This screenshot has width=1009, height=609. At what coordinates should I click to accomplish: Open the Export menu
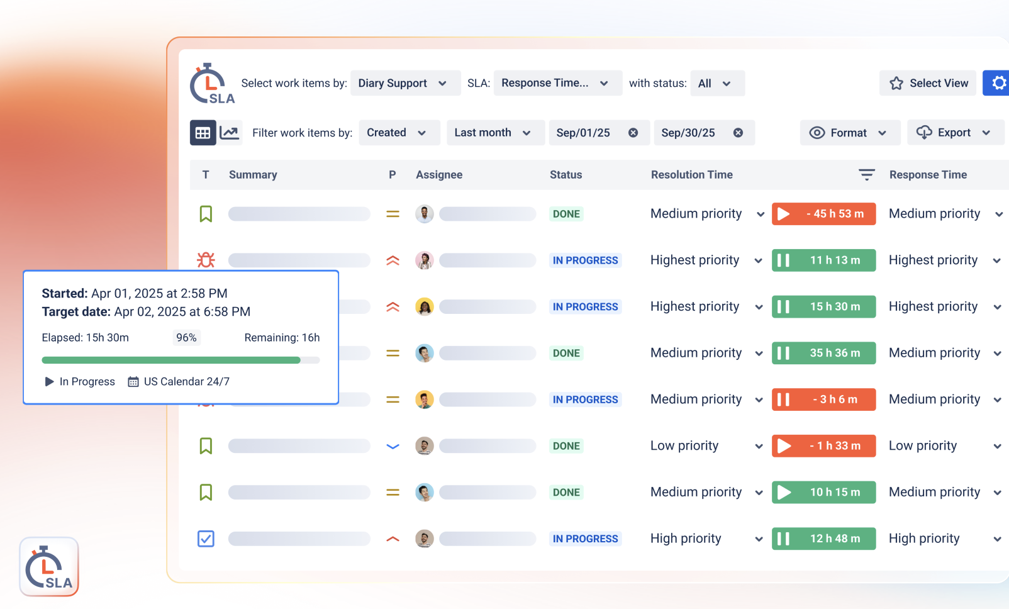coord(956,133)
